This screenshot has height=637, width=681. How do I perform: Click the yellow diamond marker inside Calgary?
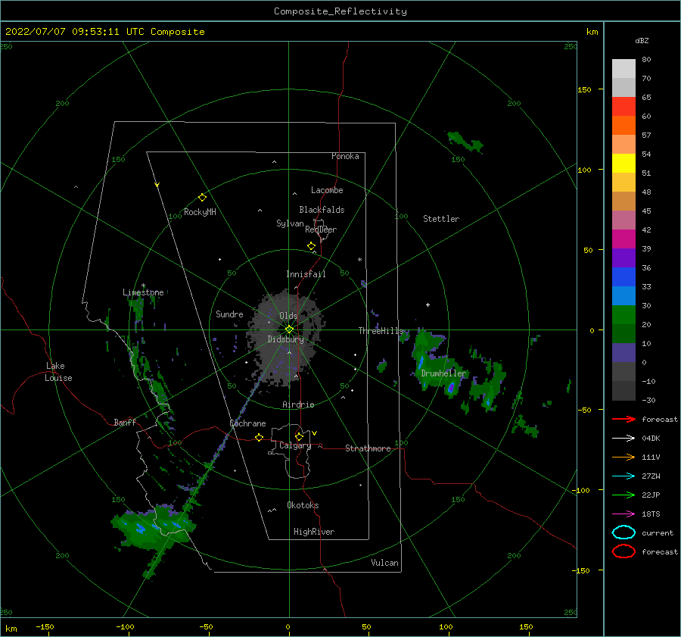pos(299,436)
